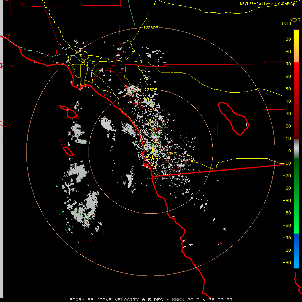Click the [KT] units label above the color bar
This screenshot has width=302, height=302.
point(287,23)
